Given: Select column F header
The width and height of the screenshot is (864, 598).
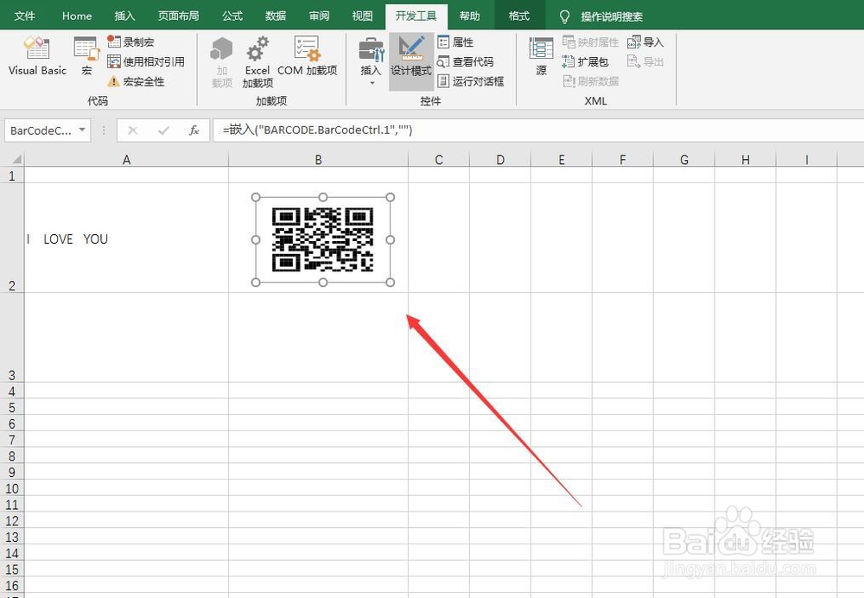Looking at the screenshot, I should coord(623,159).
